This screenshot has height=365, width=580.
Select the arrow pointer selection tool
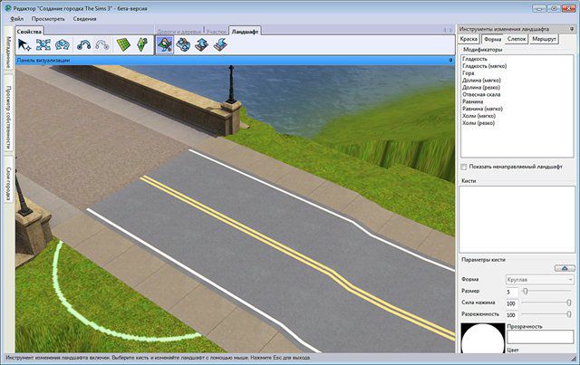[x=24, y=44]
